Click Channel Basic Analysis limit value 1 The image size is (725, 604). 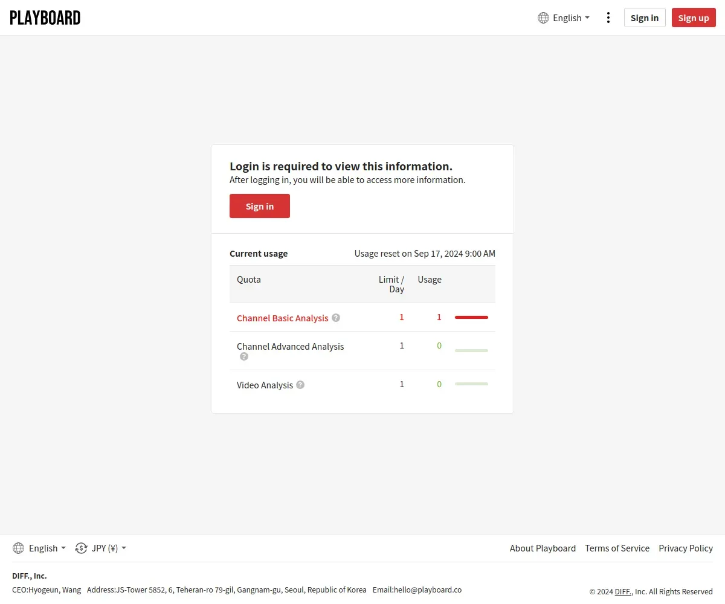pos(402,317)
